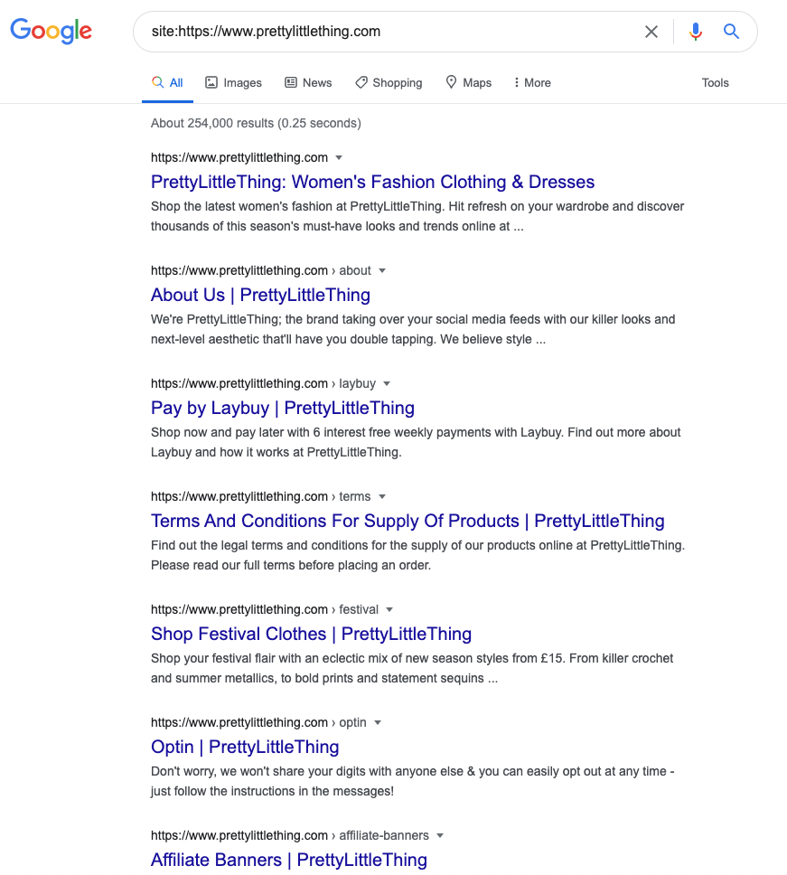Open the Shopping results tab
Screen dimensions: 787x875
pyautogui.click(x=389, y=82)
